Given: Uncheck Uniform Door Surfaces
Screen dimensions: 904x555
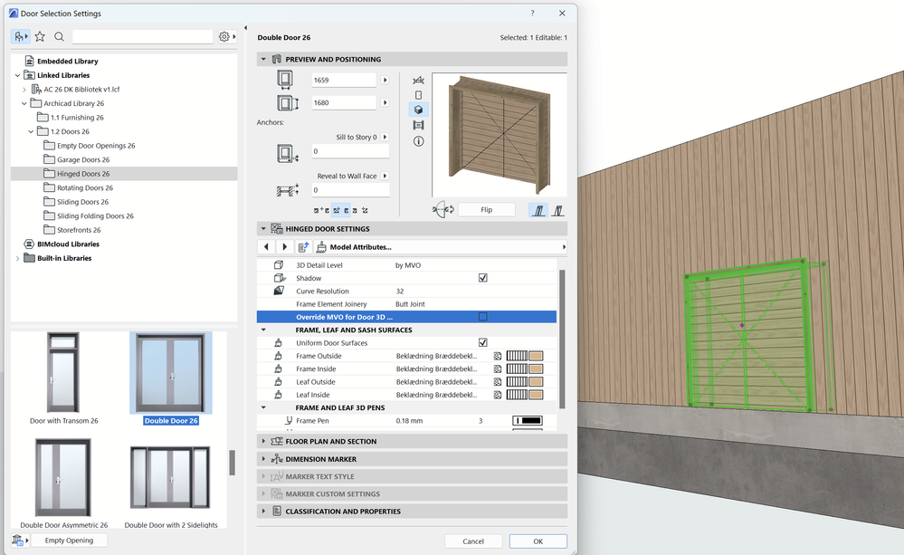Looking at the screenshot, I should pos(483,342).
